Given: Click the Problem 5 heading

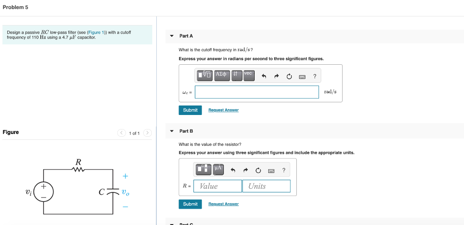Looking at the screenshot, I should tap(15, 7).
